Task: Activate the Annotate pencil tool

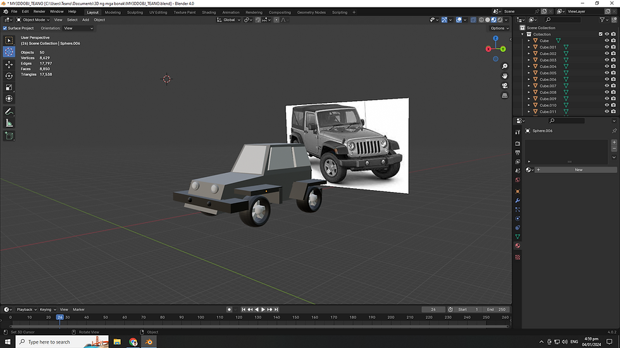Action: [9, 112]
